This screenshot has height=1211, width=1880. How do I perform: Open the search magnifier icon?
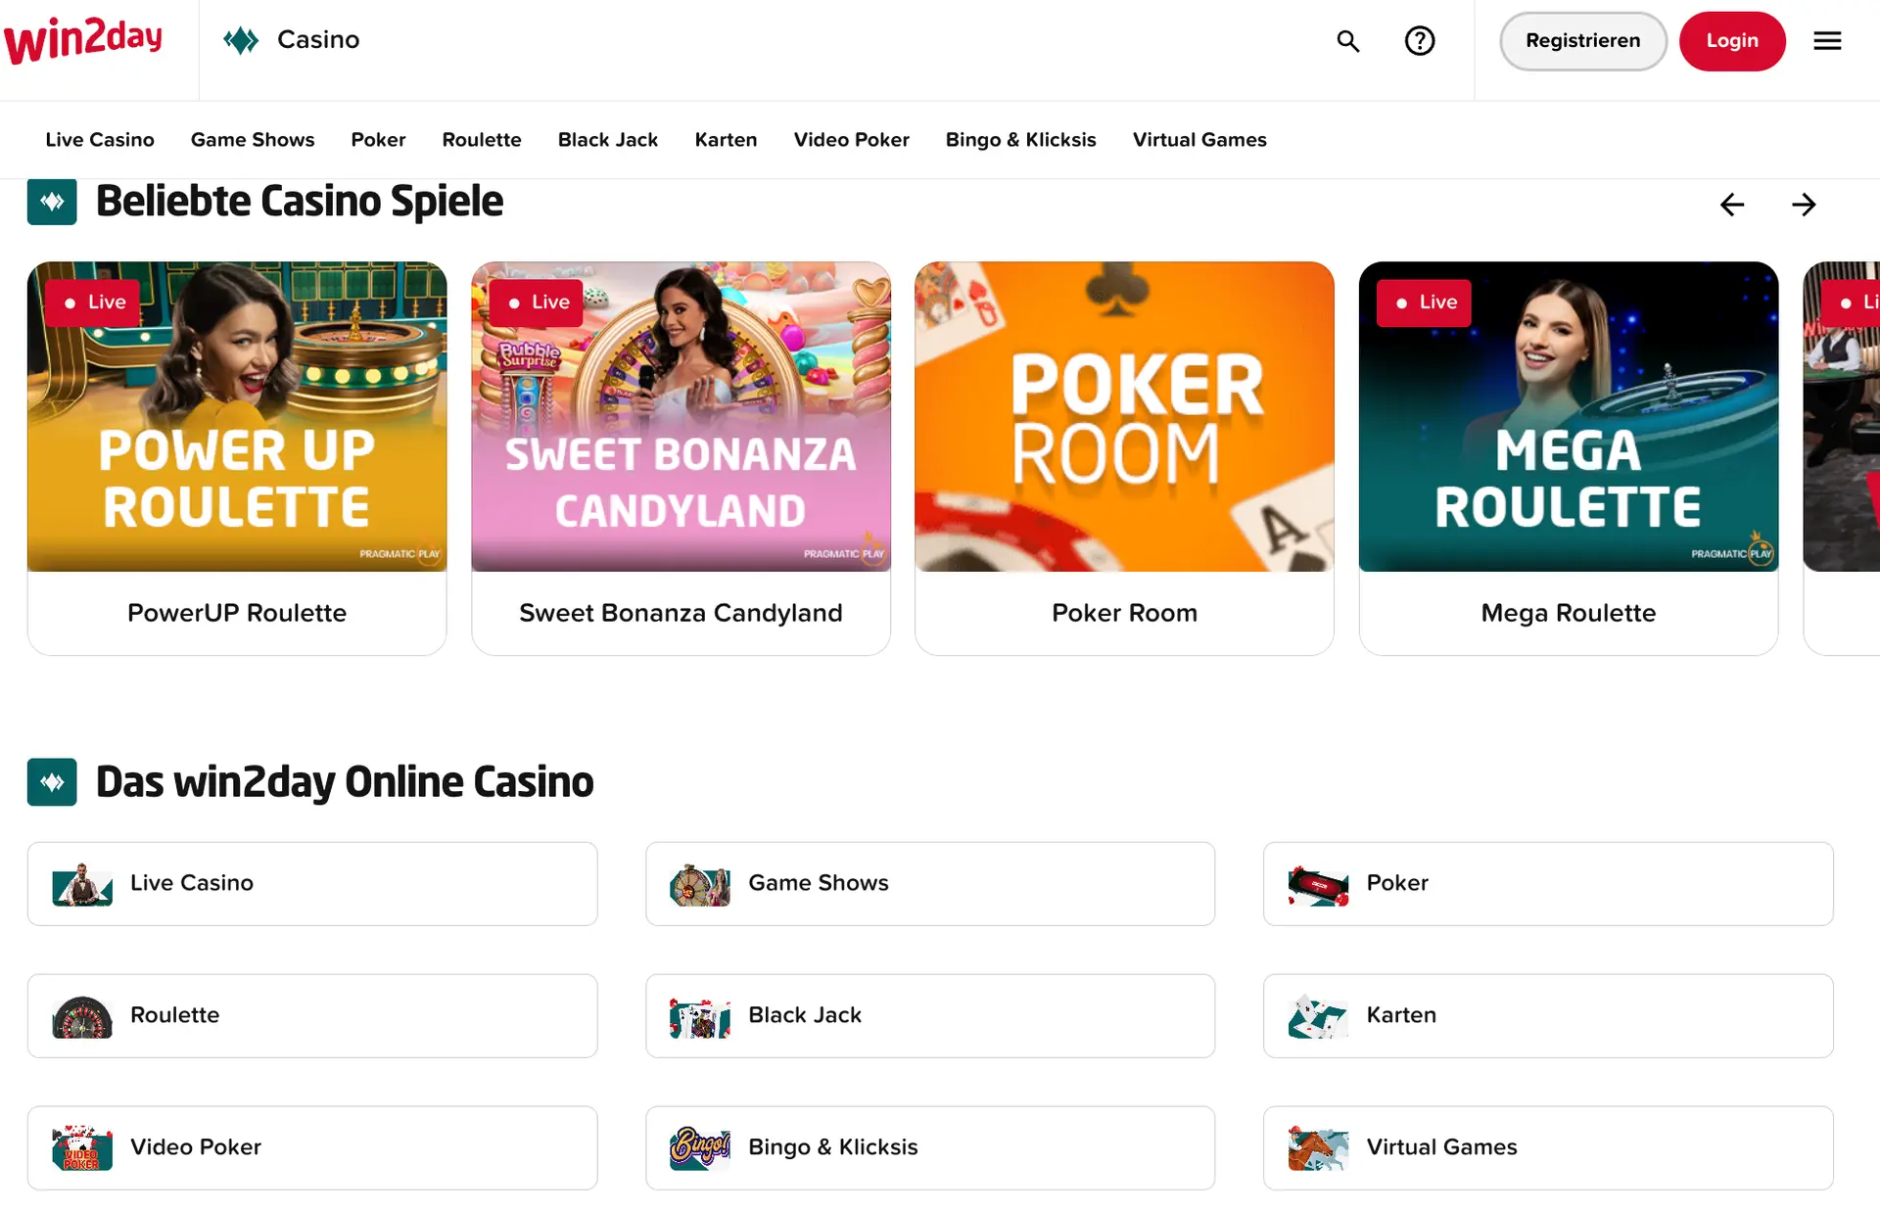(1348, 41)
